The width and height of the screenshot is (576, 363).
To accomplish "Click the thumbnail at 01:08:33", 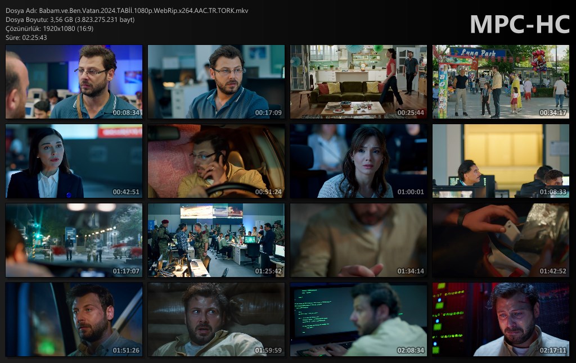I will 501,161.
